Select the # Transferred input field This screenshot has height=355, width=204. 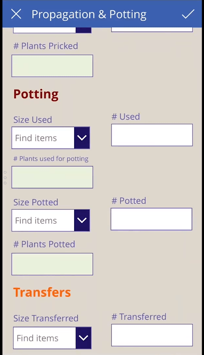tap(152, 335)
